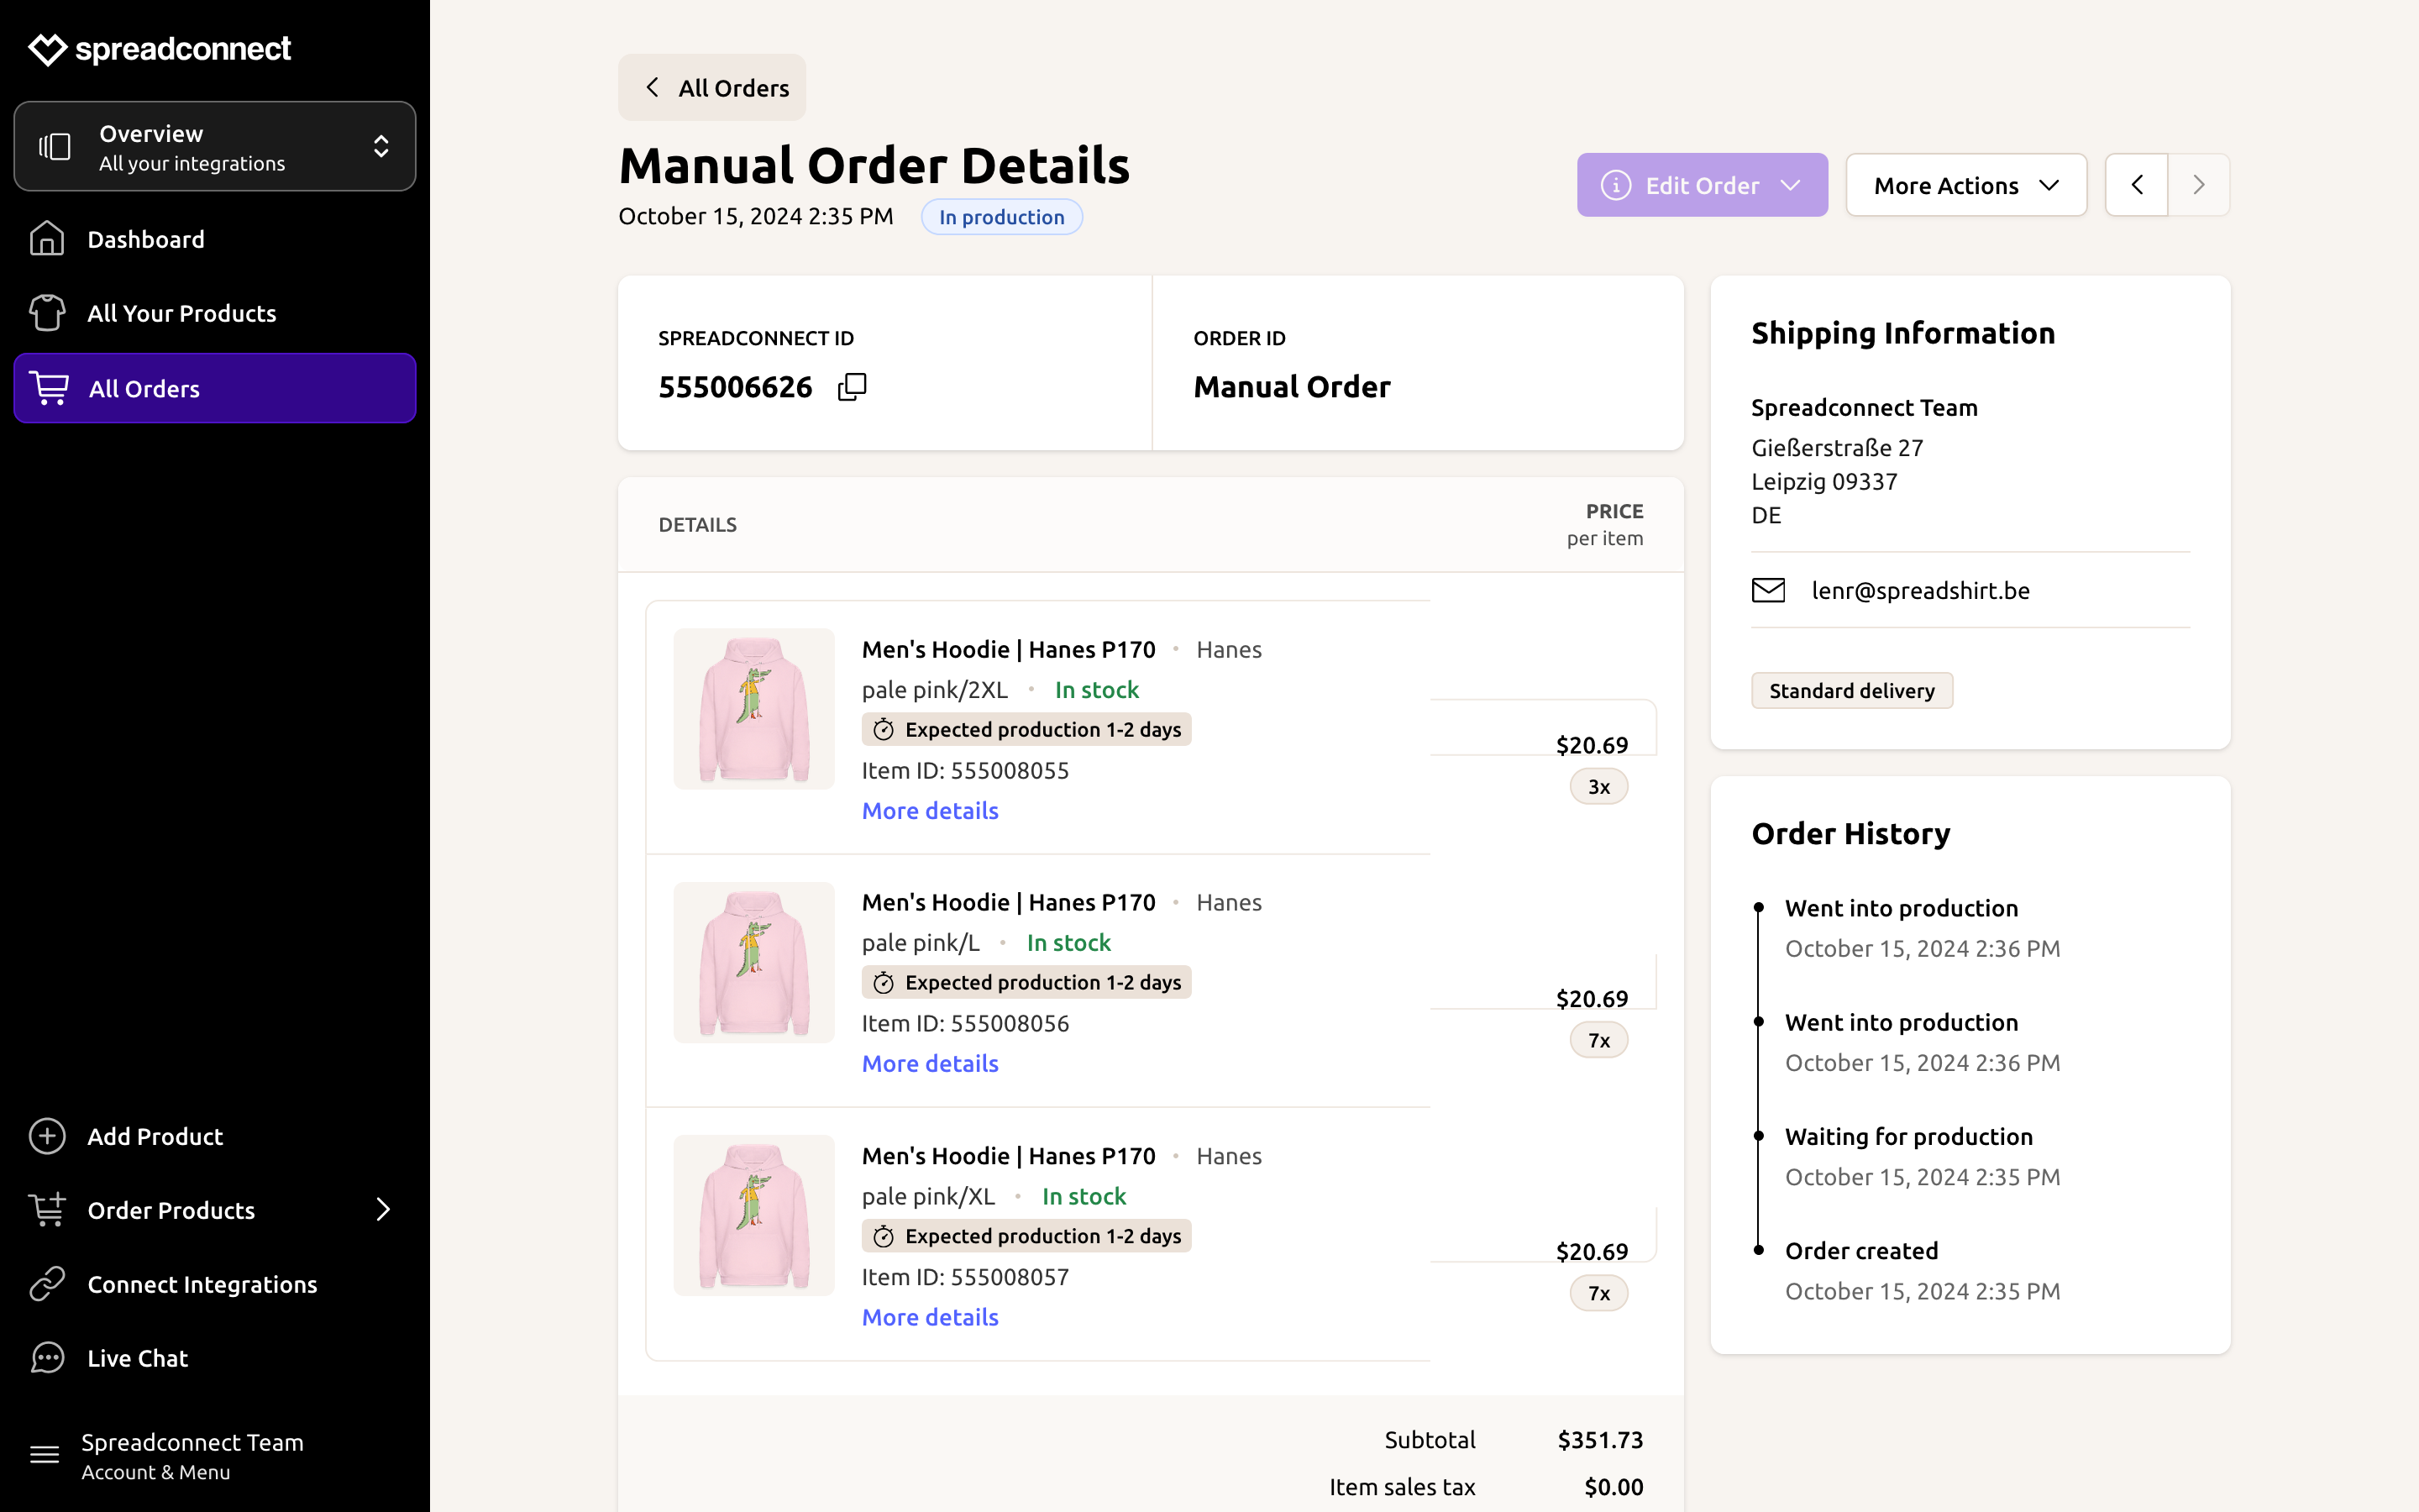
Task: Click production timer icon for pale pink/XL
Action: click(884, 1237)
